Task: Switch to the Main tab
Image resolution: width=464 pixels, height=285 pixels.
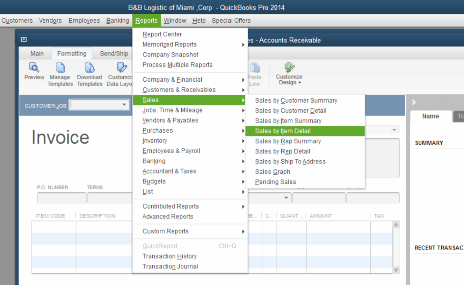Action: [37, 53]
